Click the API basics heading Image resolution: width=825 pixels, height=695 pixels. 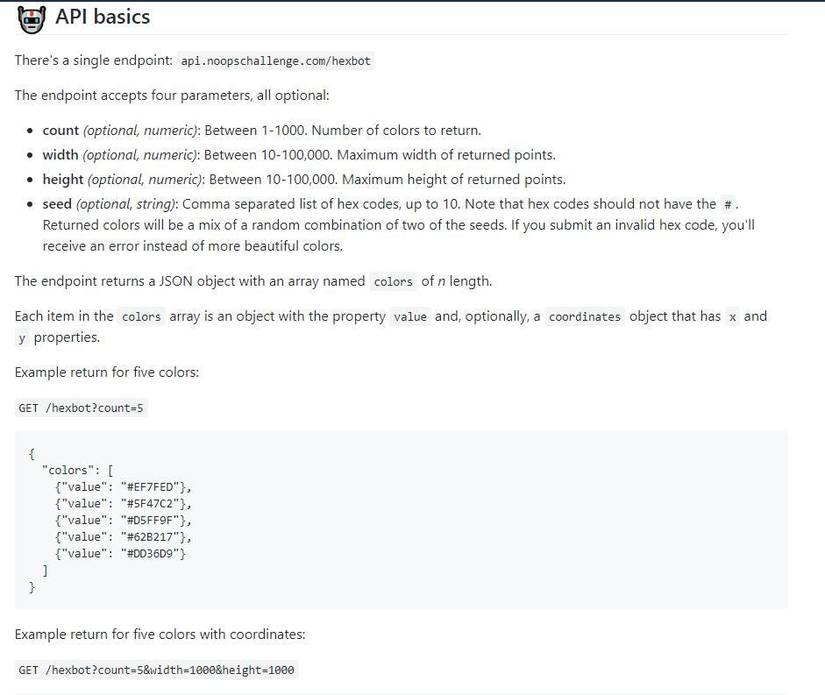tap(103, 17)
